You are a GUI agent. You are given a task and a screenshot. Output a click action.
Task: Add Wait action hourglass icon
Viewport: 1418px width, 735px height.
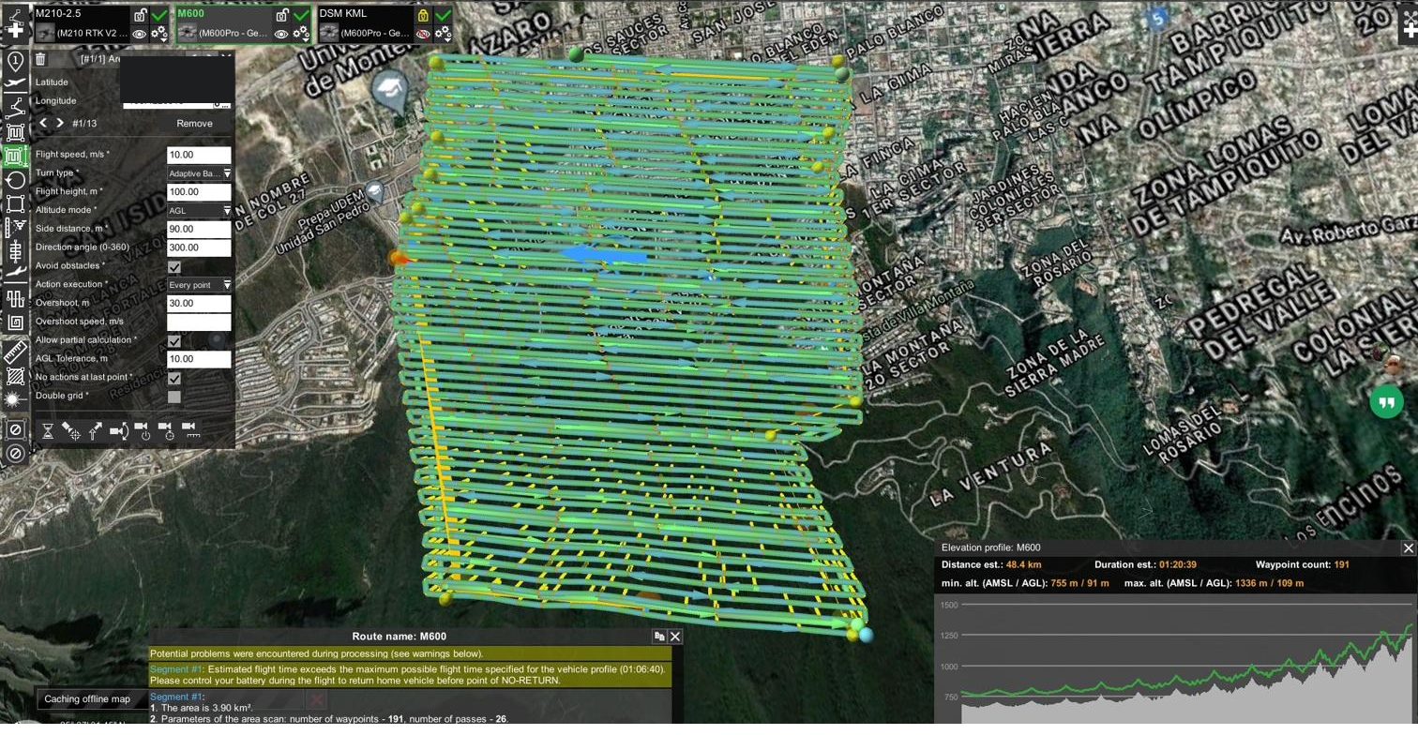point(48,430)
